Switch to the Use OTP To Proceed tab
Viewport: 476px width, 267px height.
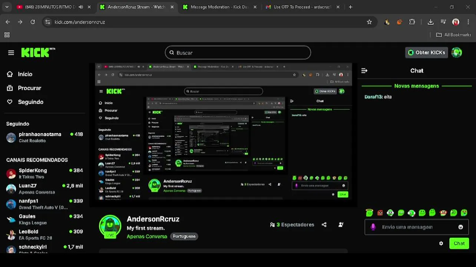pyautogui.click(x=303, y=7)
